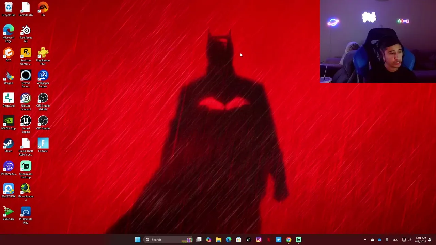Open network settings from the tray
Viewport: 436px width, 245px height.
(404, 240)
